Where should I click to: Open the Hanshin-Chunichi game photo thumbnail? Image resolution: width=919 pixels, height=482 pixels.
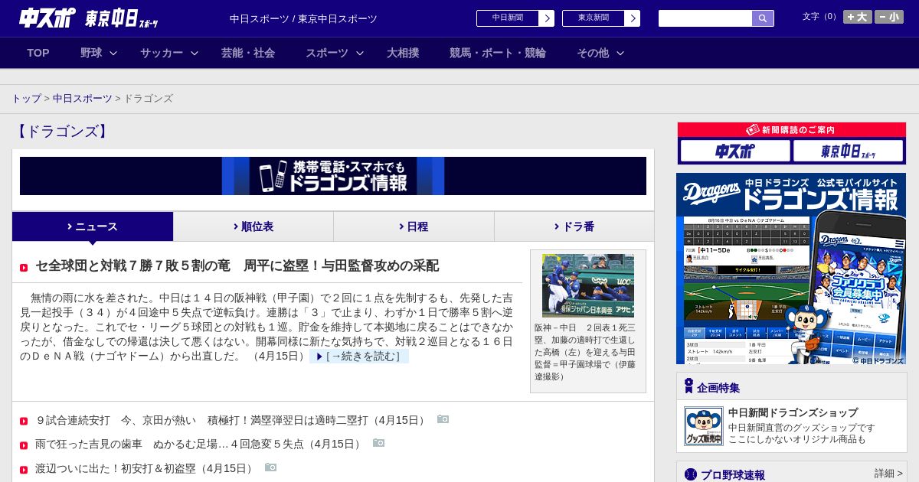588,285
